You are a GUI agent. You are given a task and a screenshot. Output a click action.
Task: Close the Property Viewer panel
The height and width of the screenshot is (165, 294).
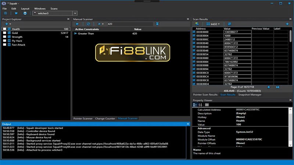click(290, 100)
